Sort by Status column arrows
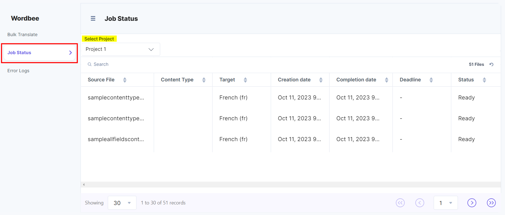 tap(484, 80)
